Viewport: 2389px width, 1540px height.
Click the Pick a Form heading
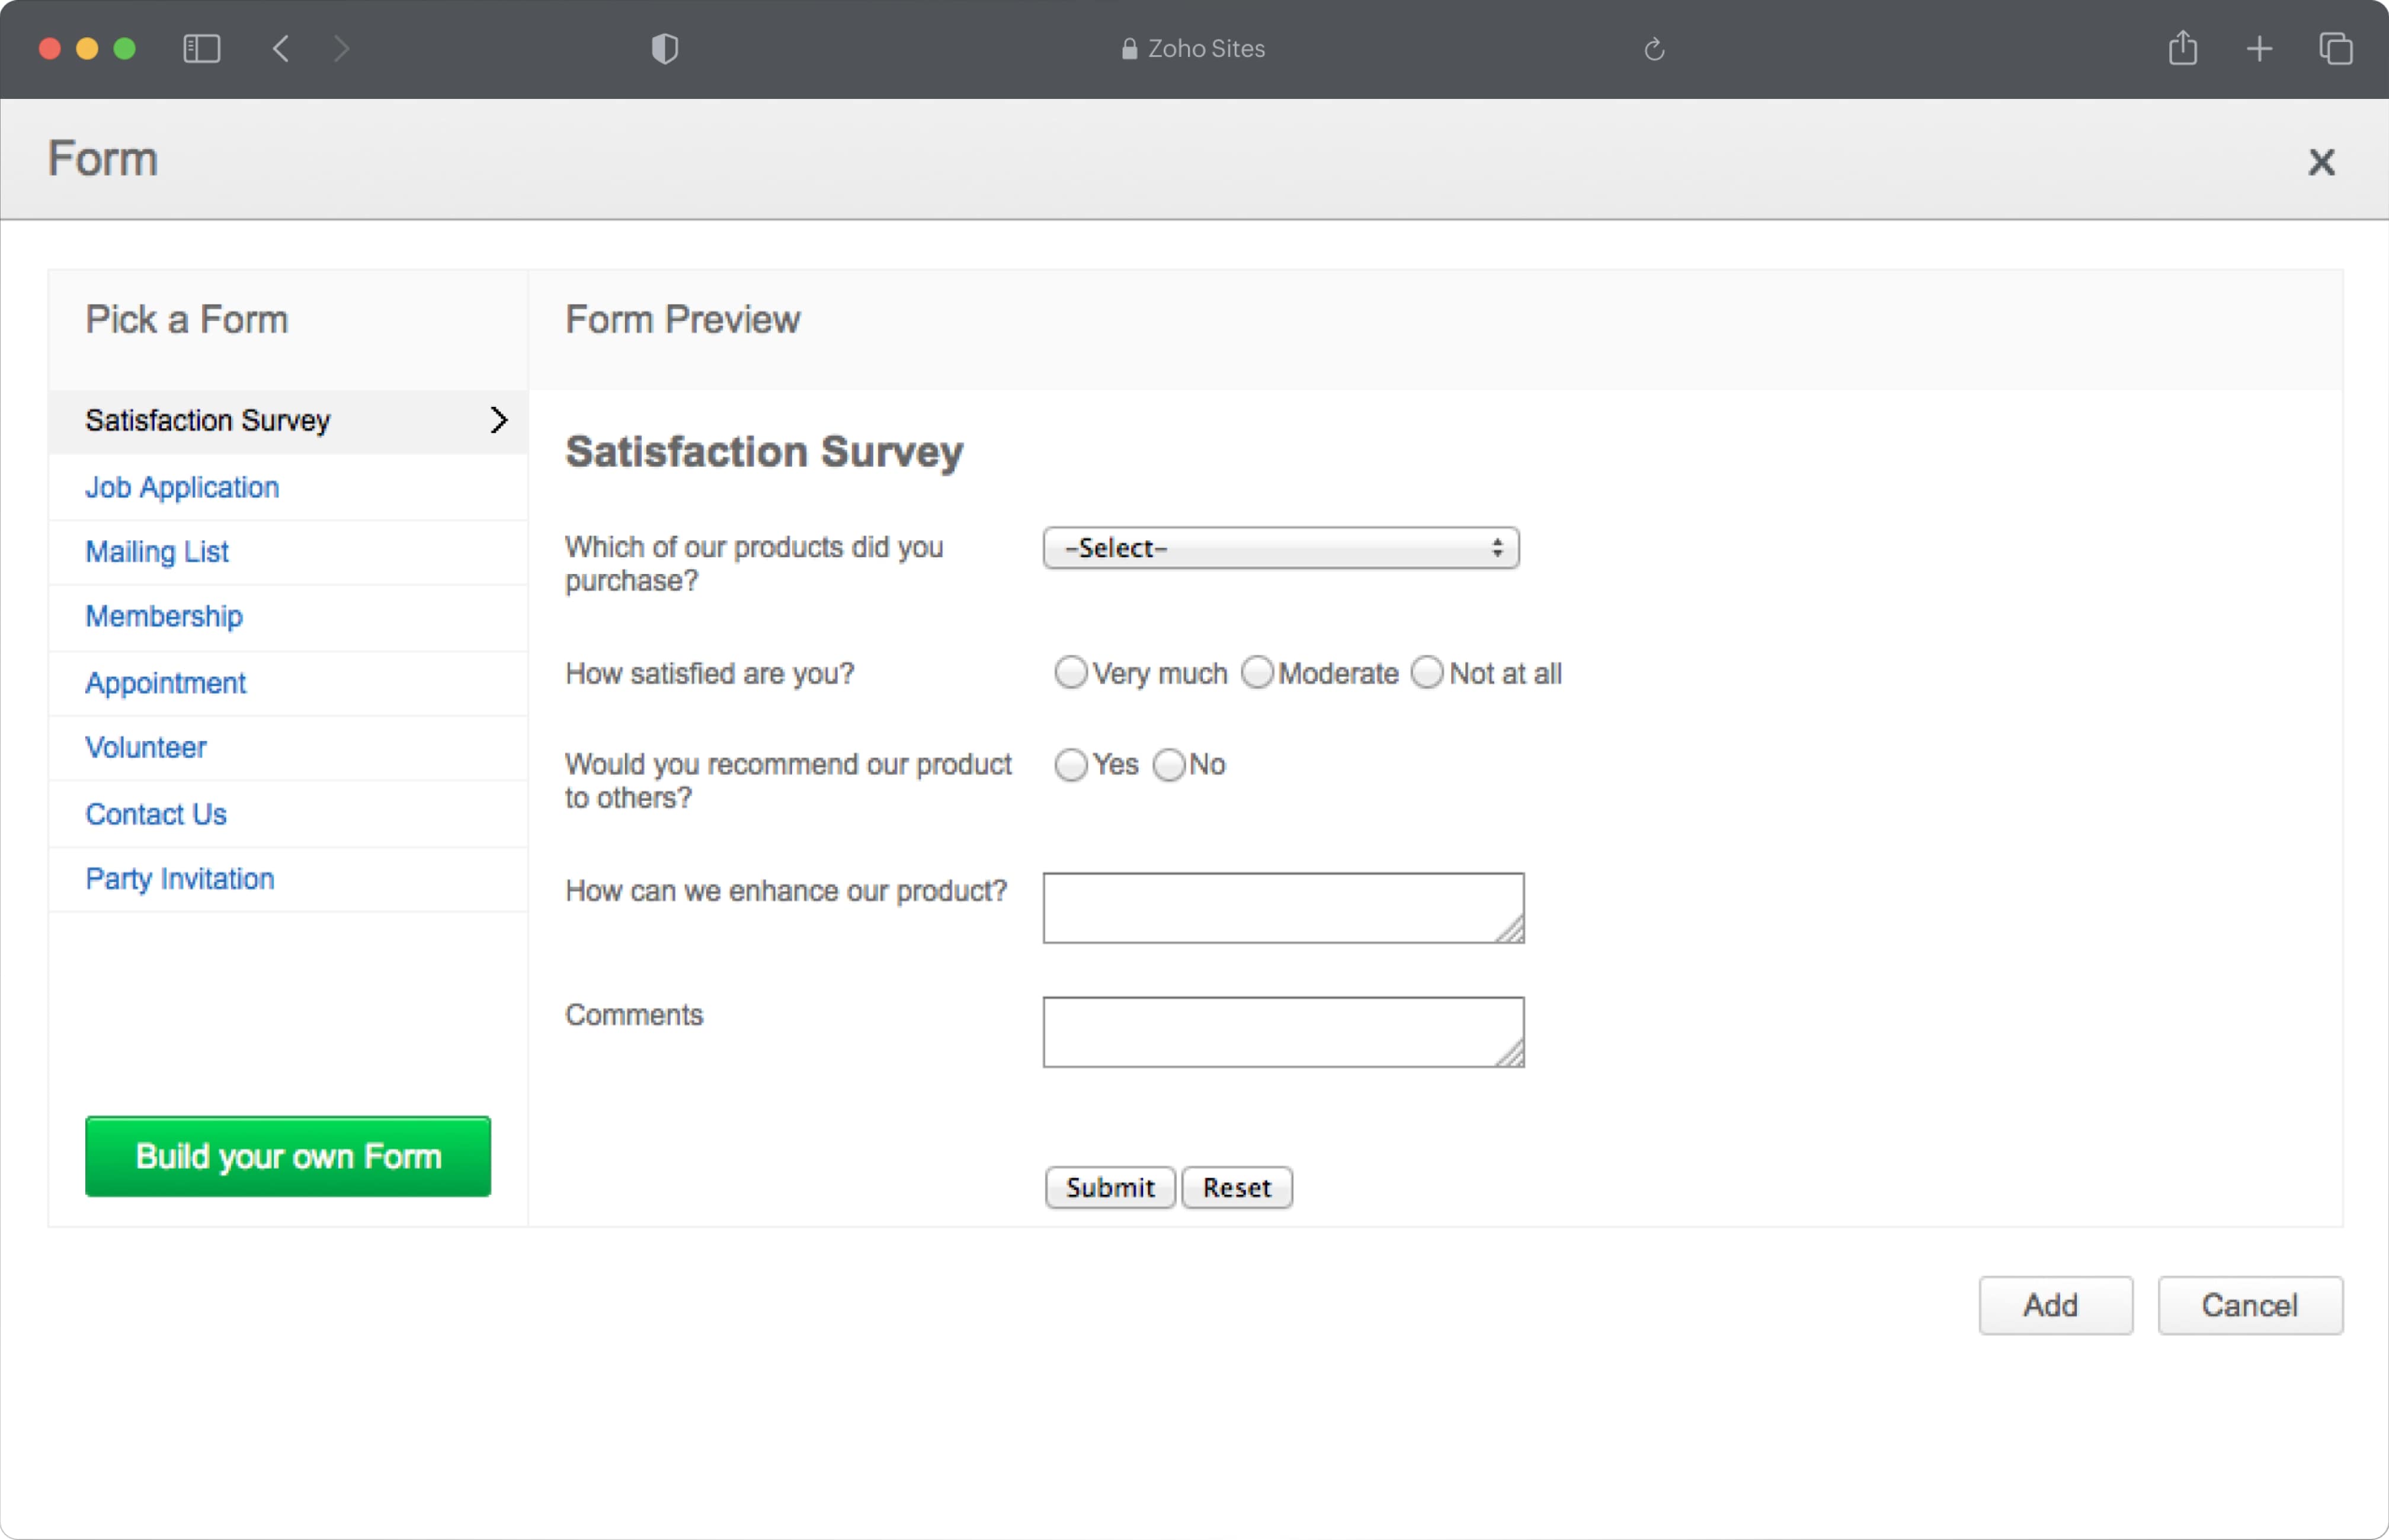point(187,319)
